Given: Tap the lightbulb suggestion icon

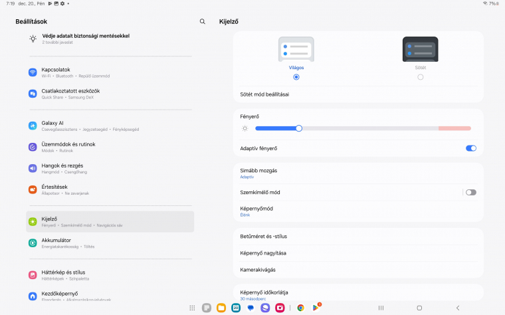Looking at the screenshot, I should (x=33, y=39).
